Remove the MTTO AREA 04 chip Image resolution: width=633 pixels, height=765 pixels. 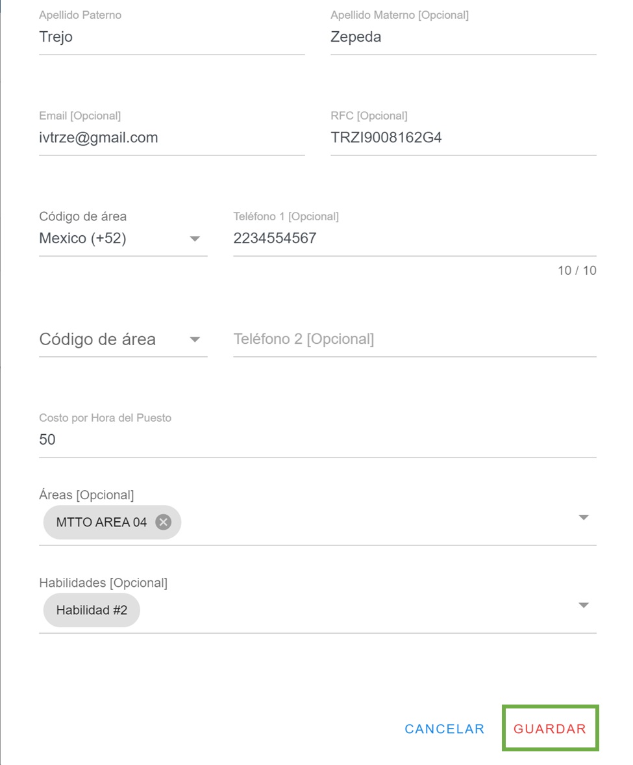164,522
